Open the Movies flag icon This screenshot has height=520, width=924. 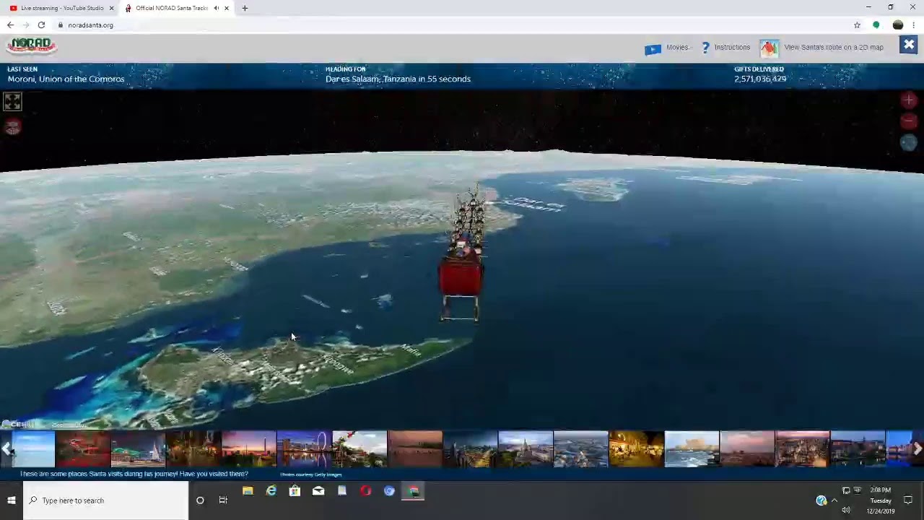pyautogui.click(x=653, y=48)
